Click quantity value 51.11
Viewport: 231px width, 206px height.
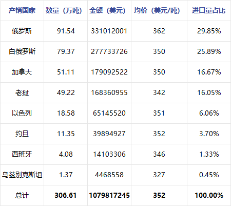coord(66,72)
